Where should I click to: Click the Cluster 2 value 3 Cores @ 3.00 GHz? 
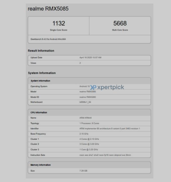pos(89,144)
